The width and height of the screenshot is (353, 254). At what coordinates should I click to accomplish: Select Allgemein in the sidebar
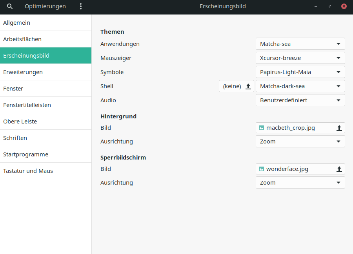45,23
